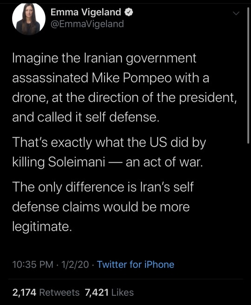
Task: Click the paragraph starting 'Imagine the Iranian government'
Action: [125, 88]
